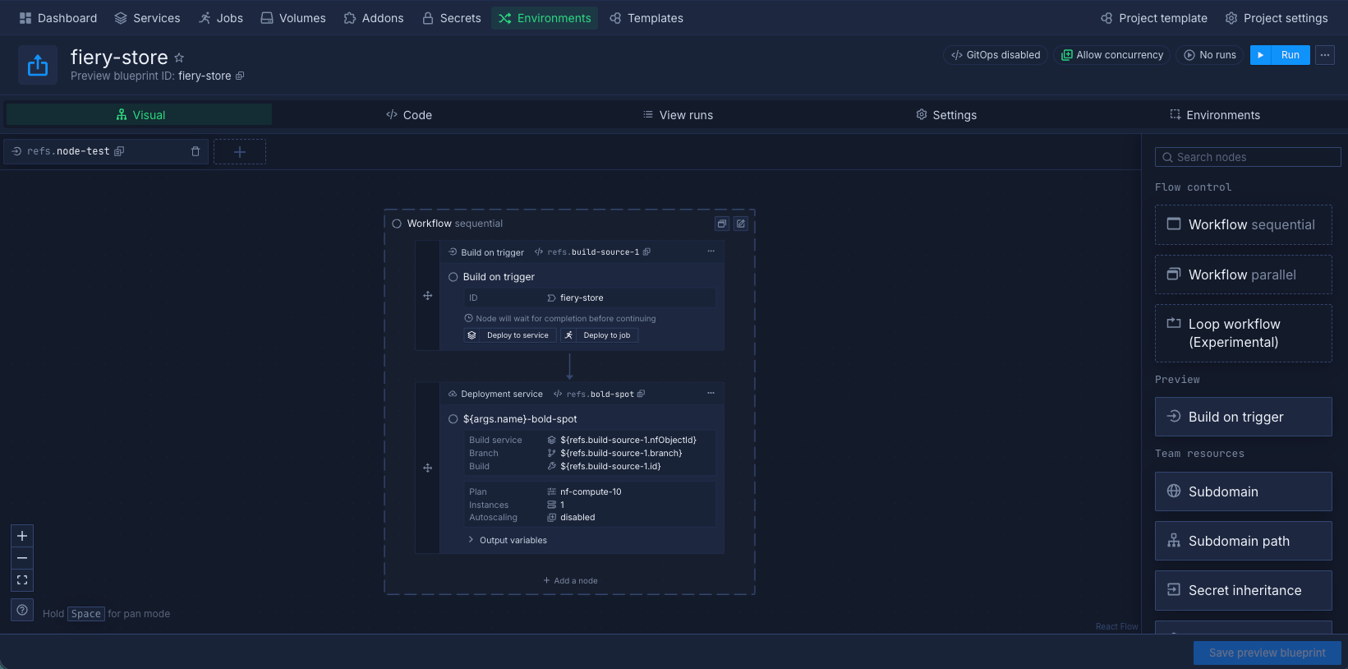Image resolution: width=1348 pixels, height=669 pixels.
Task: Click the star icon next to fiery-store
Action: click(x=179, y=58)
